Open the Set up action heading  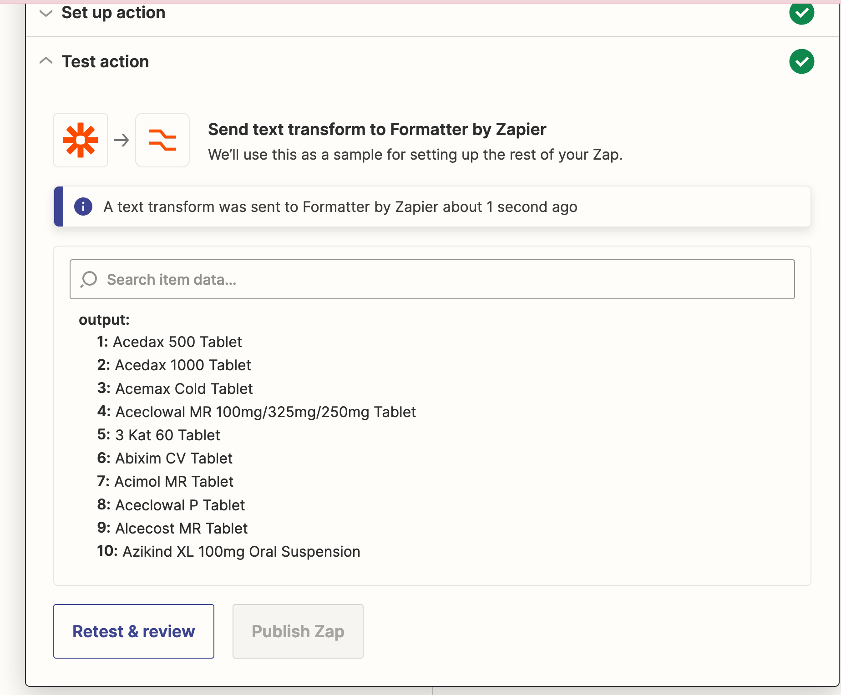[x=113, y=13]
